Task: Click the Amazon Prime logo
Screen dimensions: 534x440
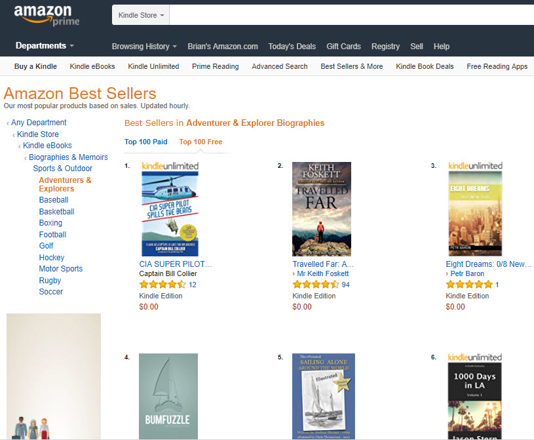Action: (47, 16)
